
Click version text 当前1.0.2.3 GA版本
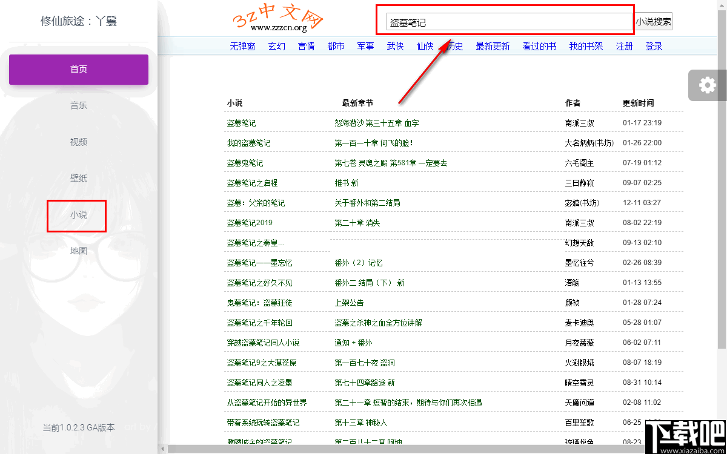[x=79, y=427]
